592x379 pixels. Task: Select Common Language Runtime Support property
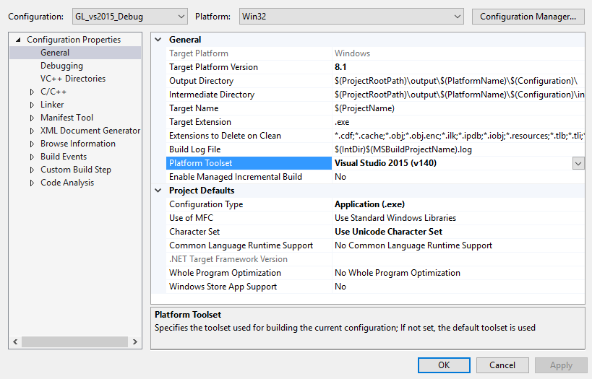click(x=241, y=245)
